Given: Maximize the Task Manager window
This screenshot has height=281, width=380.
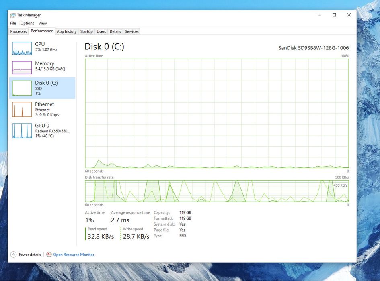Looking at the screenshot, I should [334, 15].
